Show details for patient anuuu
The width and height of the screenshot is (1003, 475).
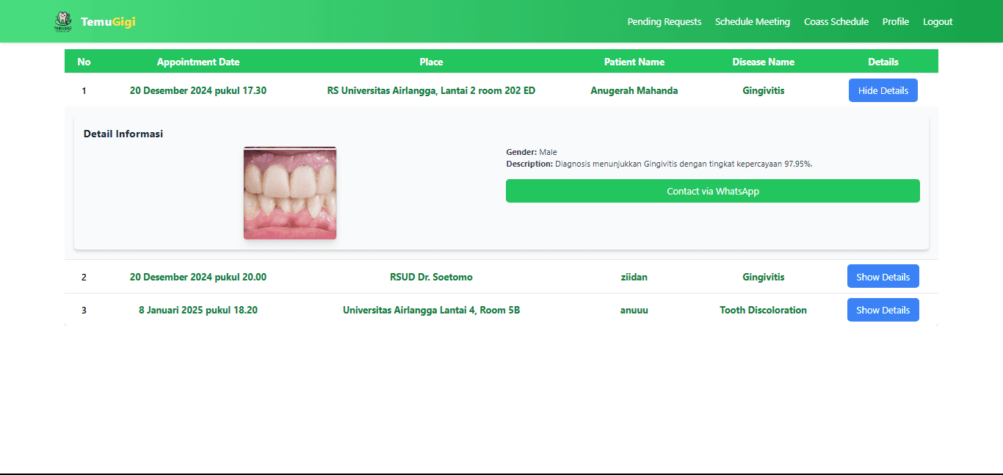883,310
